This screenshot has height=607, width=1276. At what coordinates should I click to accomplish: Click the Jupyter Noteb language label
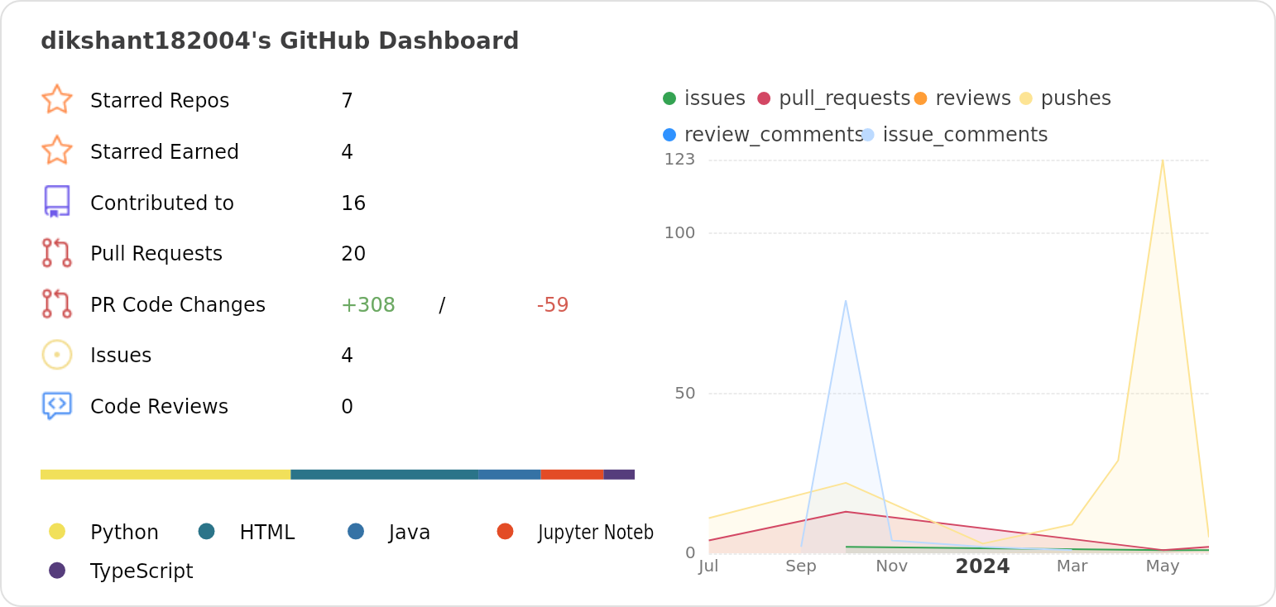(596, 533)
